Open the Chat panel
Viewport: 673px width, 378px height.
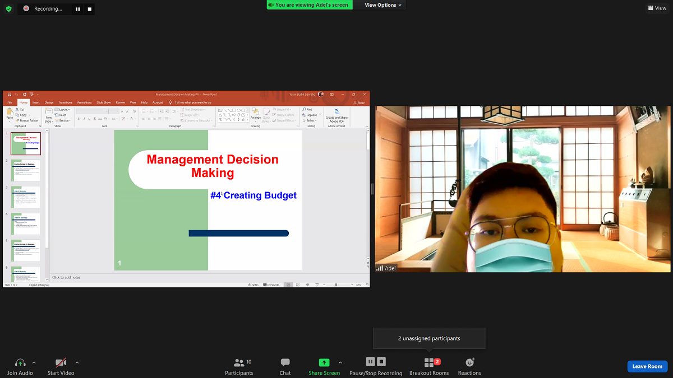[285, 367]
